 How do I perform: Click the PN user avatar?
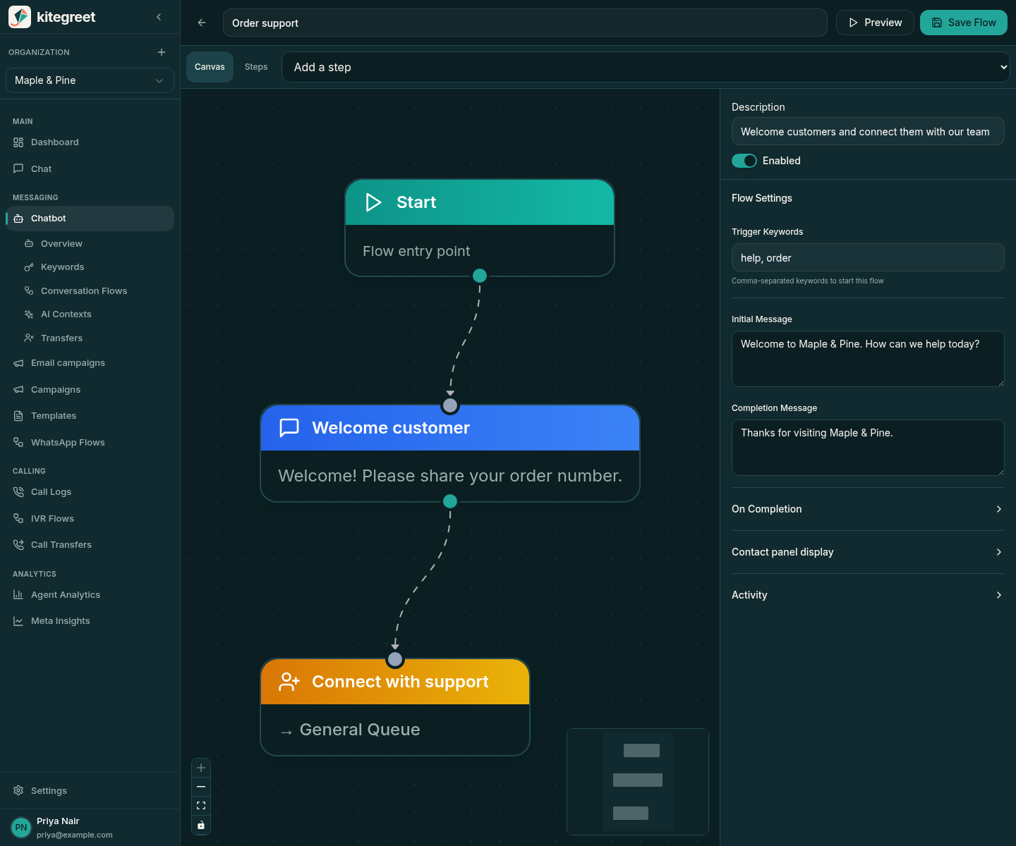pyautogui.click(x=21, y=828)
